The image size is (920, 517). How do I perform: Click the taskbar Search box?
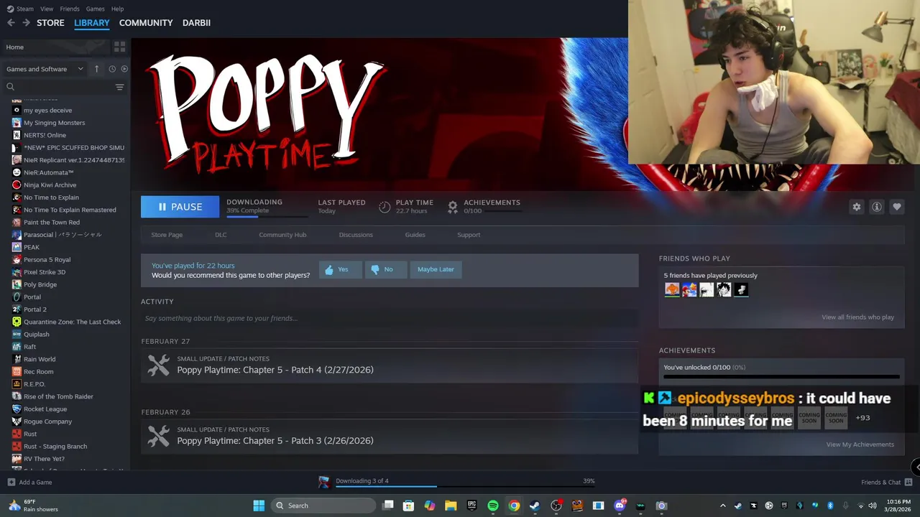[323, 506]
